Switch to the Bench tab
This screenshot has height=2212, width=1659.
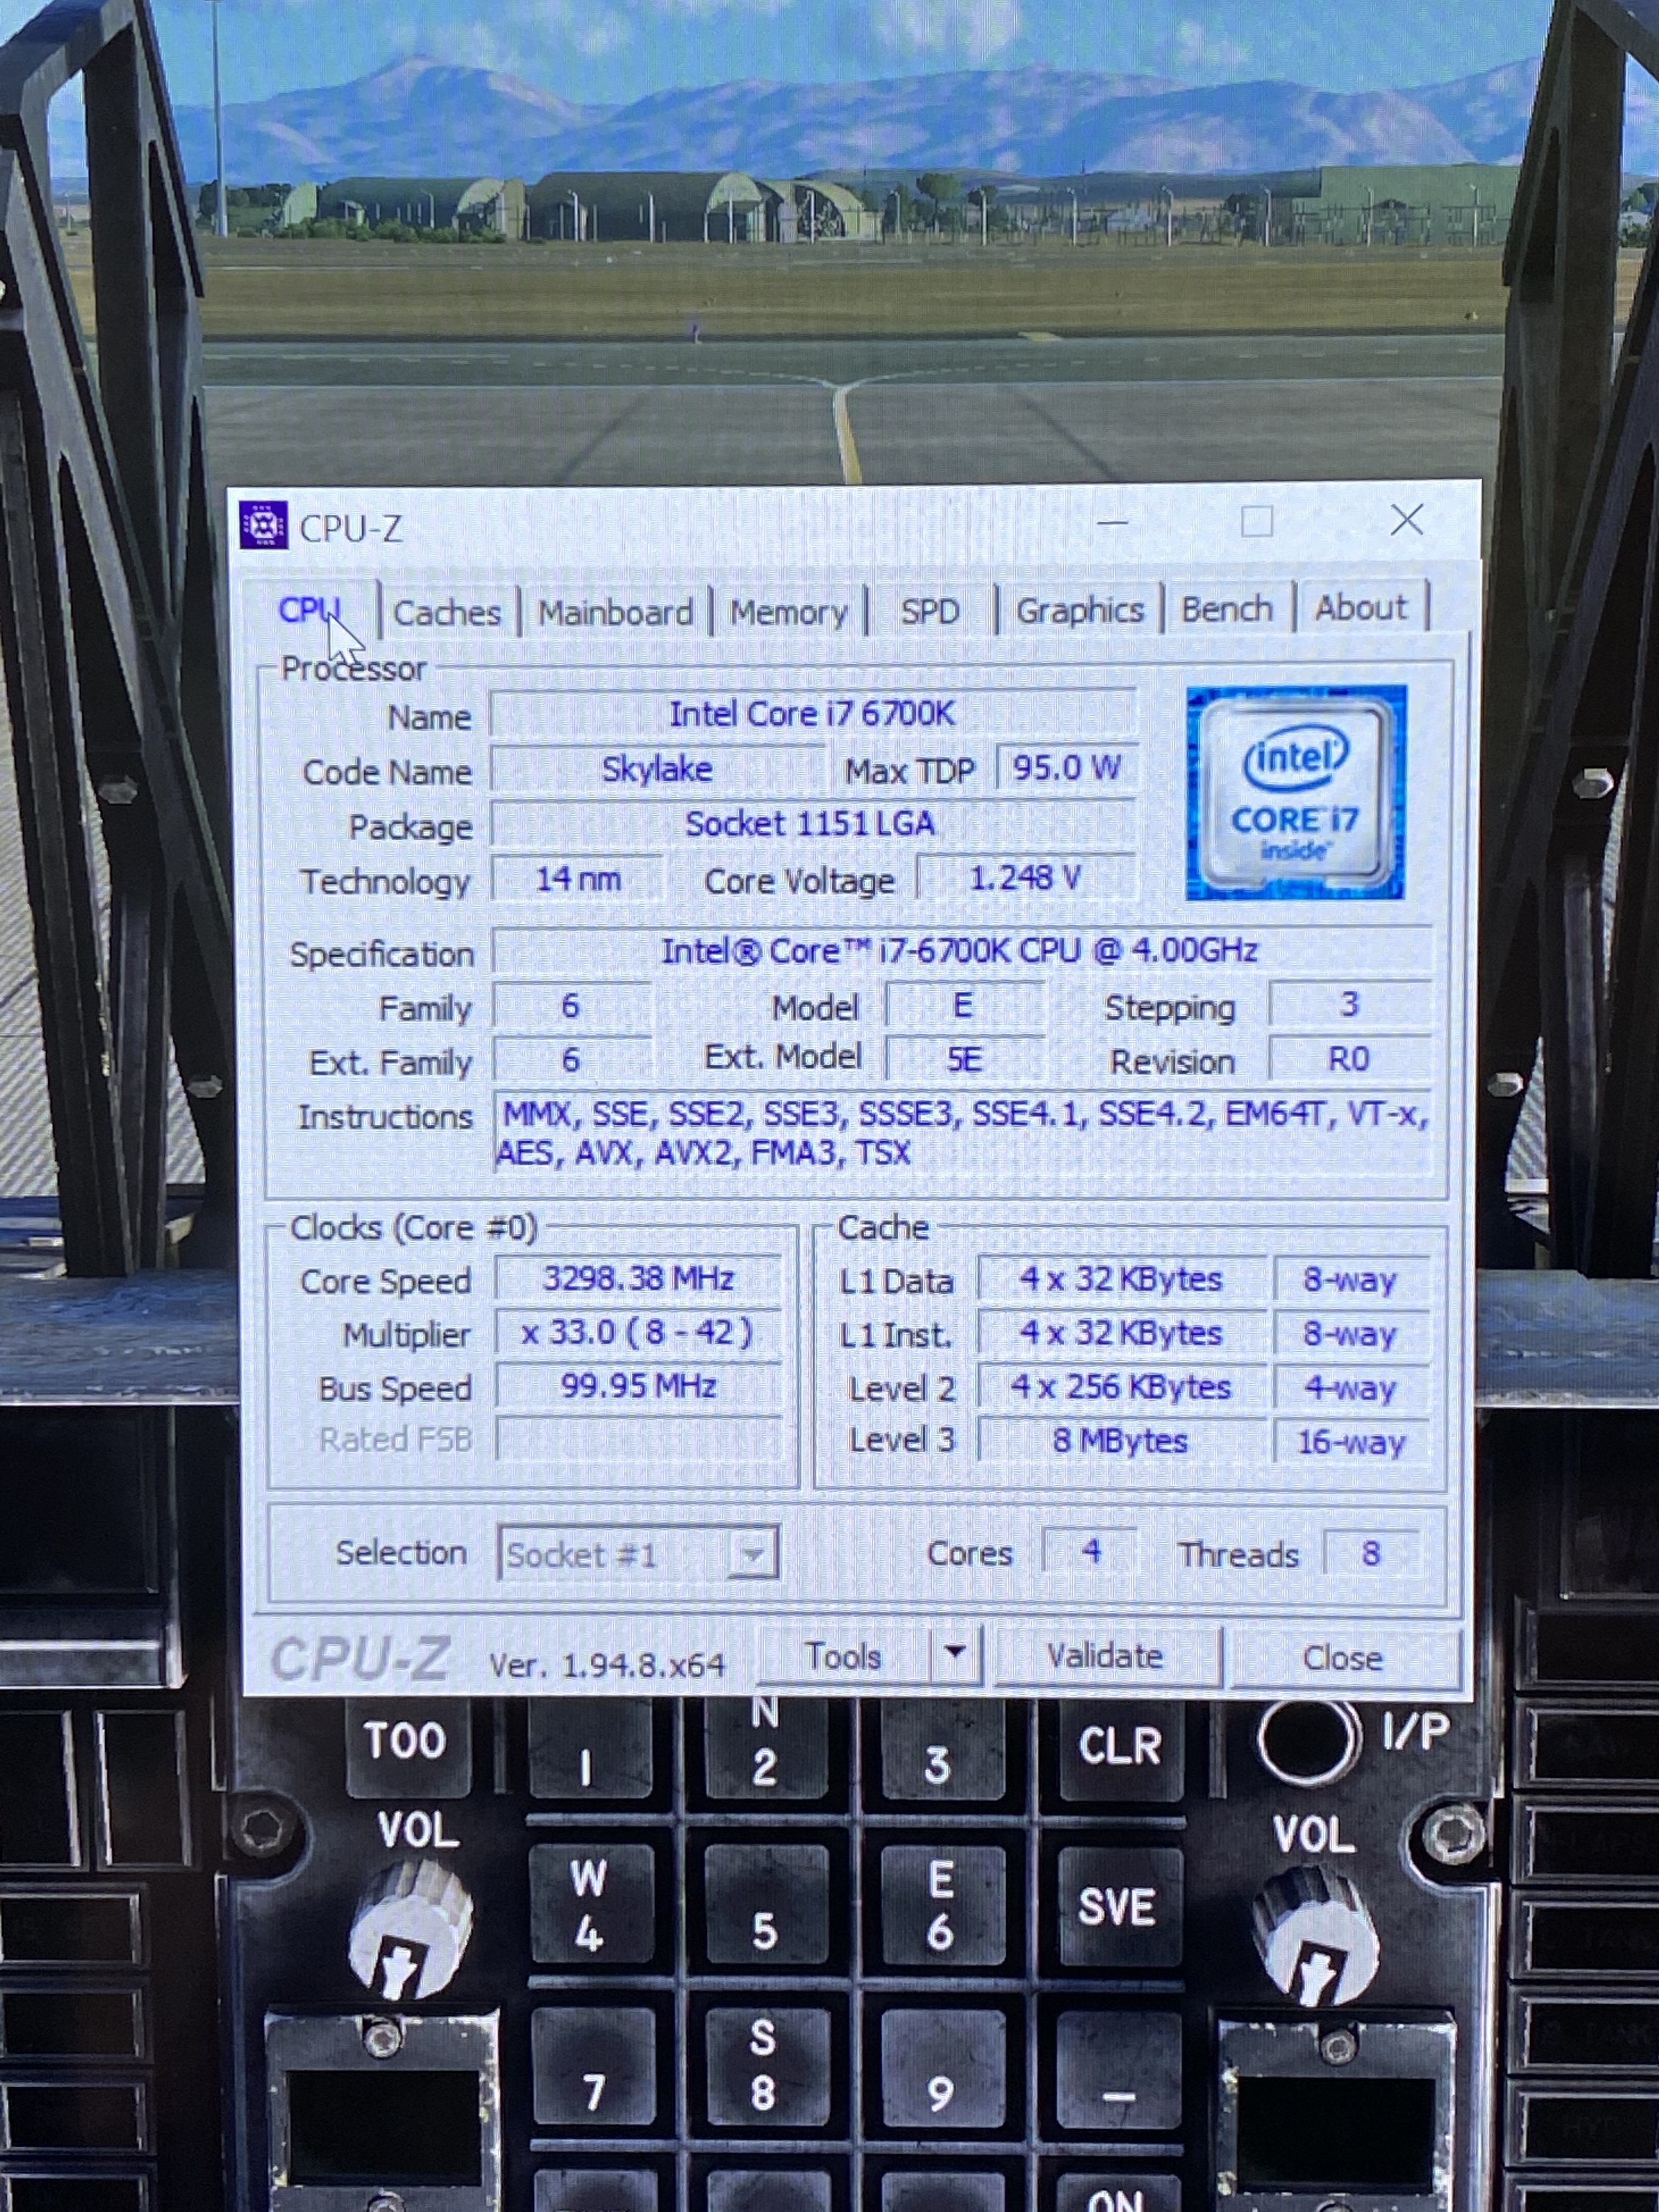click(1227, 609)
